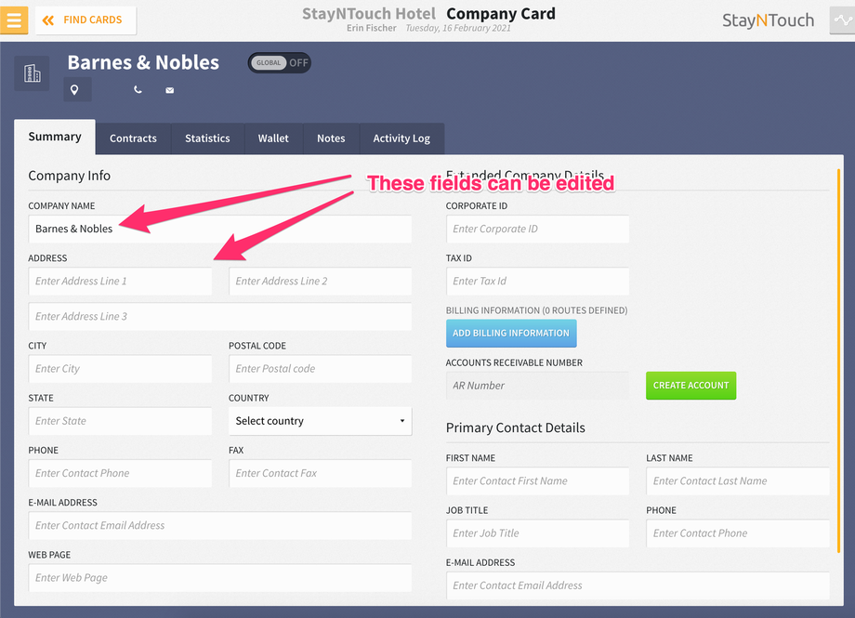This screenshot has height=618, width=855.
Task: Click primary contact Phone field
Action: [738, 533]
